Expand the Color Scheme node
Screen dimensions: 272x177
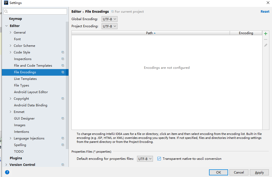[10, 46]
